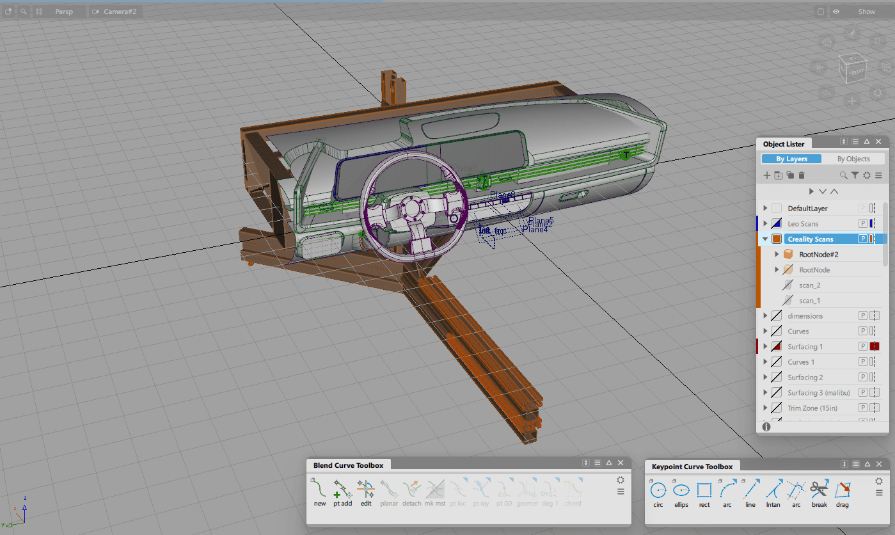Collapse the Creality Scans layer

[x=765, y=239]
